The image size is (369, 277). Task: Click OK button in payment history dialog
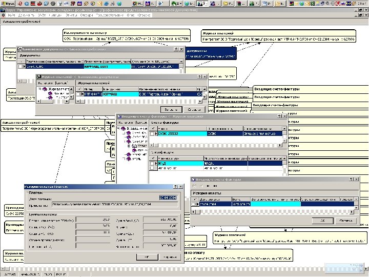point(147,257)
